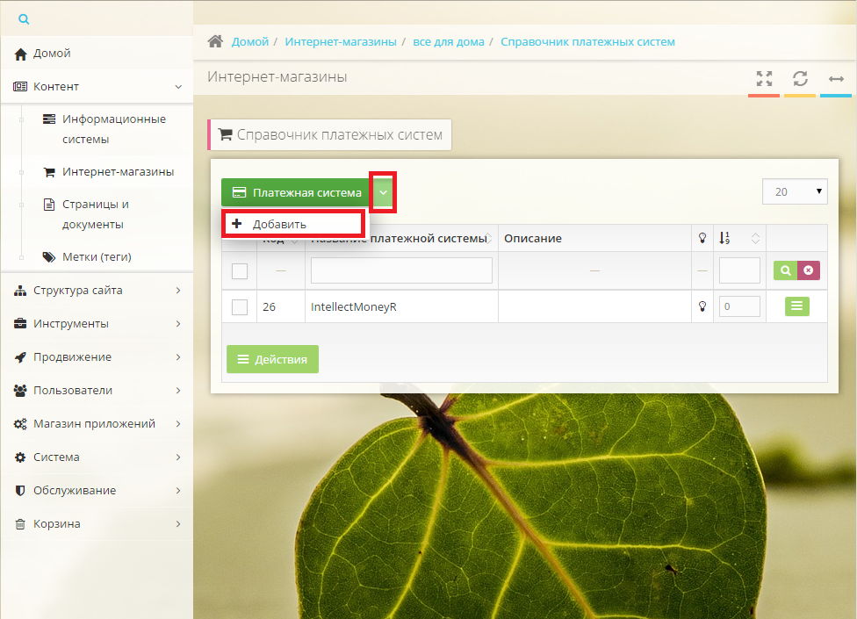Screen dimensions: 857x619
Task: Open row menu for IntellectMoneyR
Action: click(x=796, y=306)
